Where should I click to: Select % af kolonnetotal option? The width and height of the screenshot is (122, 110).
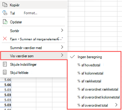(x=94, y=73)
